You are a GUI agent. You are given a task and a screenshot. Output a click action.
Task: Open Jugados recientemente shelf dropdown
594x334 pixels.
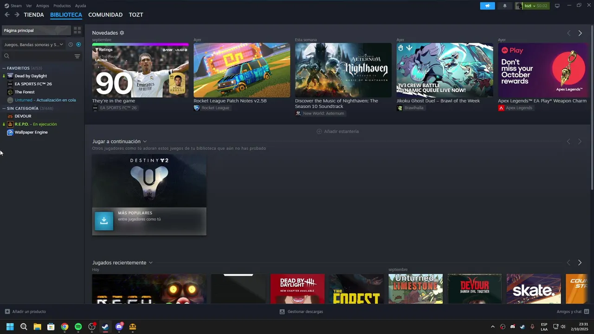tap(150, 263)
